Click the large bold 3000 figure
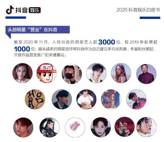 (107, 42)
